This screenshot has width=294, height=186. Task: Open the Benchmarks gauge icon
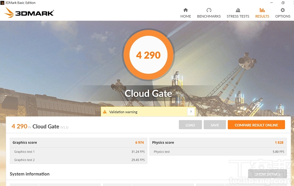(x=209, y=10)
